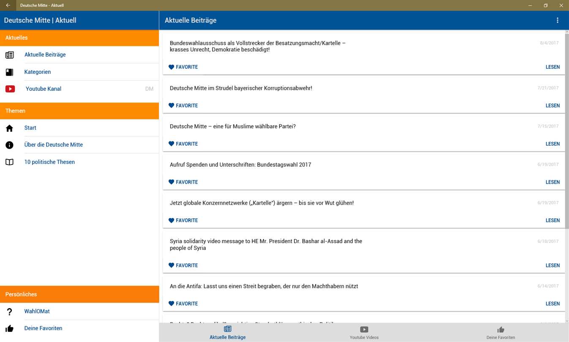
Task: Open Youtube Kanal in the sidebar
Action: [79, 89]
